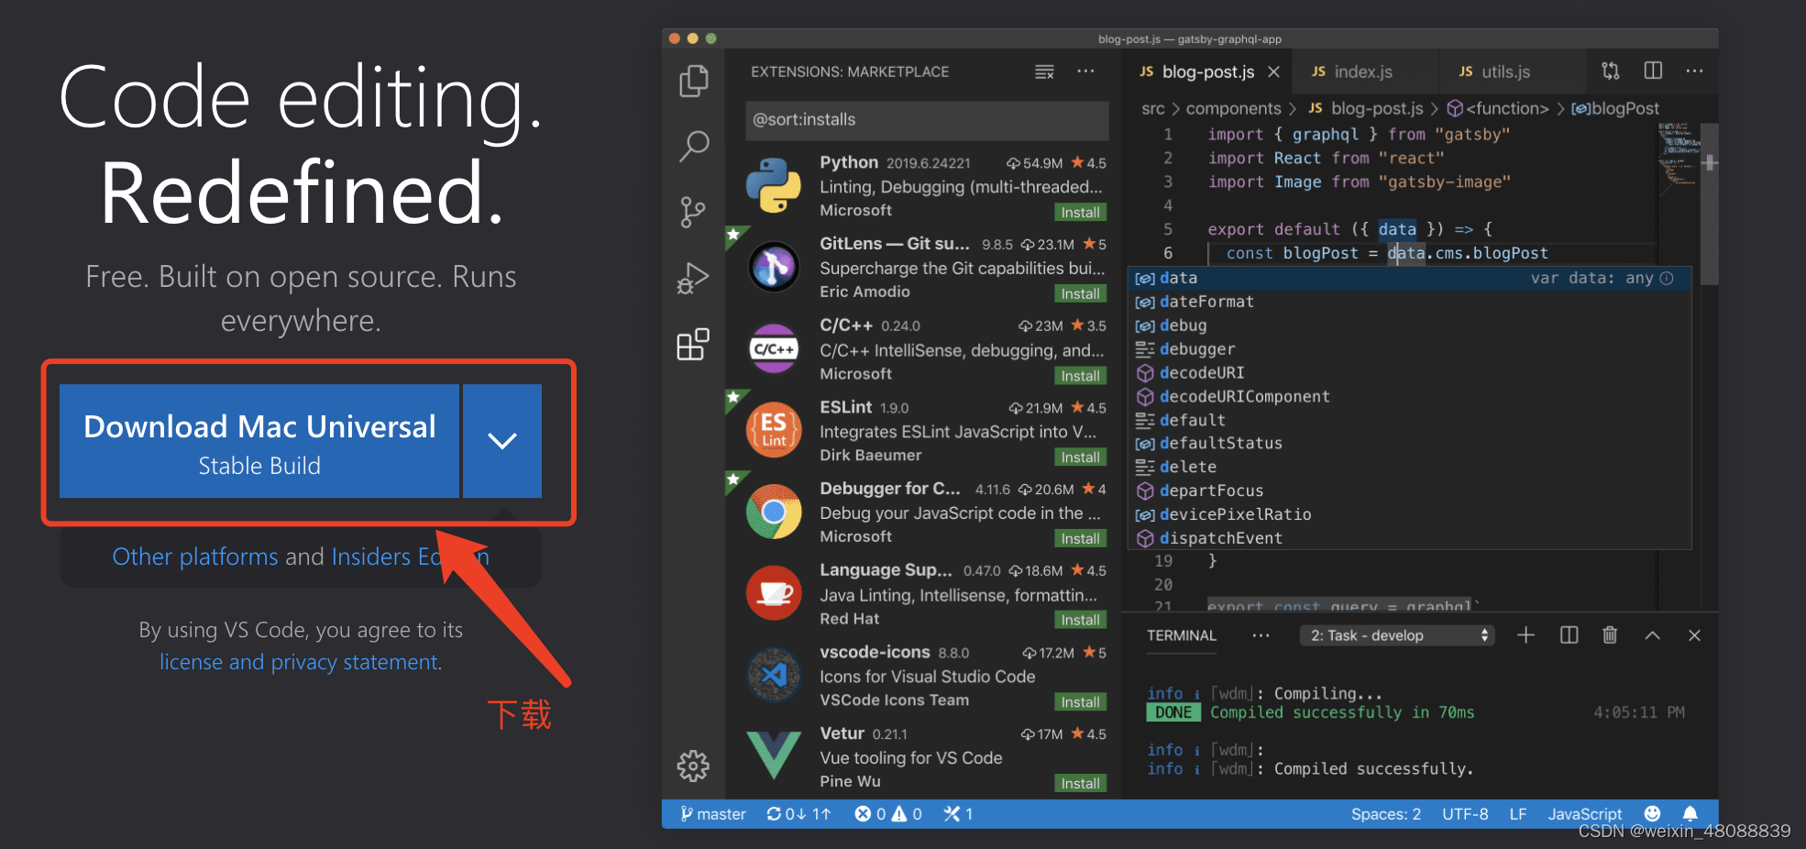The image size is (1806, 849).
Task: Click the tools status item showing 1
Action: 959,814
